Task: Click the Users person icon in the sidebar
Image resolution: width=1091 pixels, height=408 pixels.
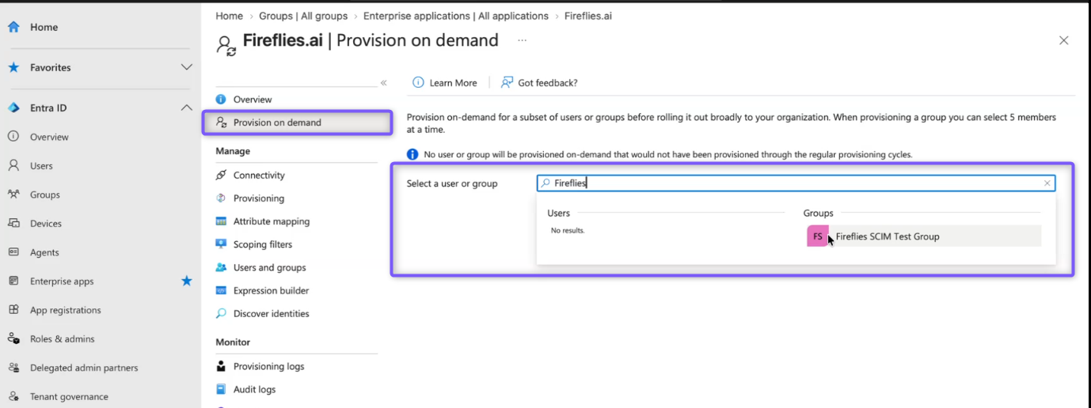Action: (x=13, y=165)
